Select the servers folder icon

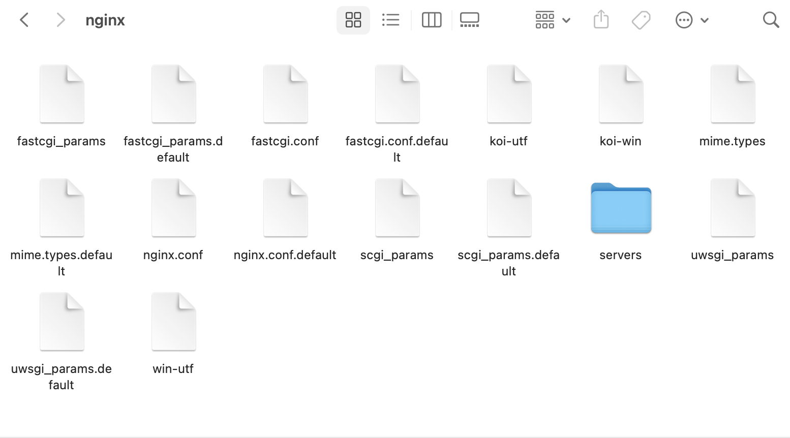(x=621, y=208)
